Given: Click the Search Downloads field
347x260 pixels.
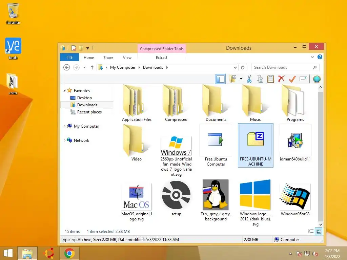Looking at the screenshot, I should coord(285,67).
